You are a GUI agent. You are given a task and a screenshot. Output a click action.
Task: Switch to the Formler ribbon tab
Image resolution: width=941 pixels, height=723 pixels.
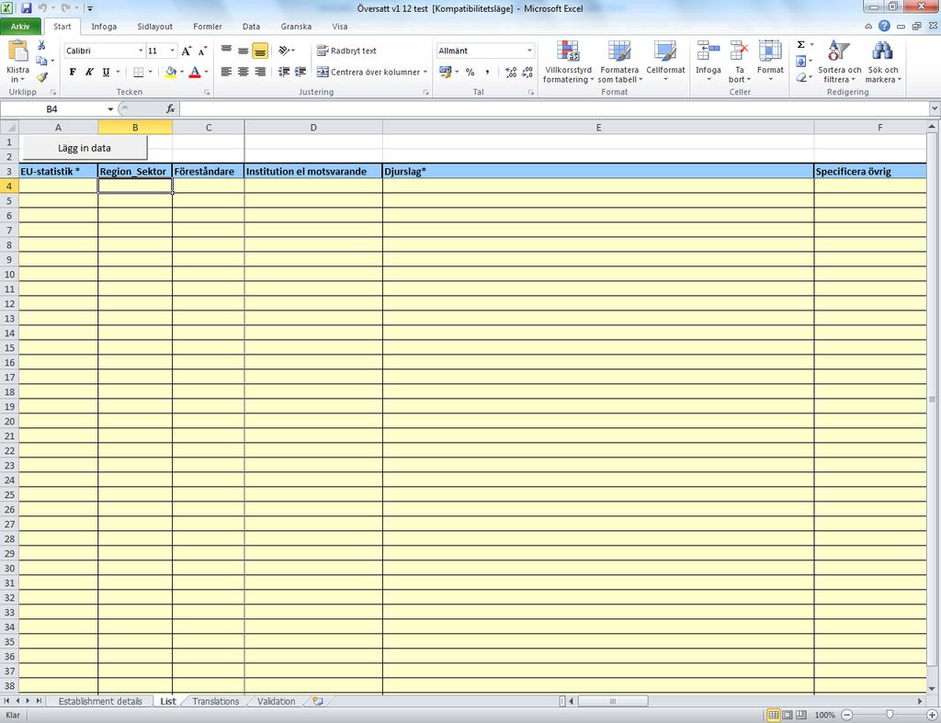coord(208,27)
